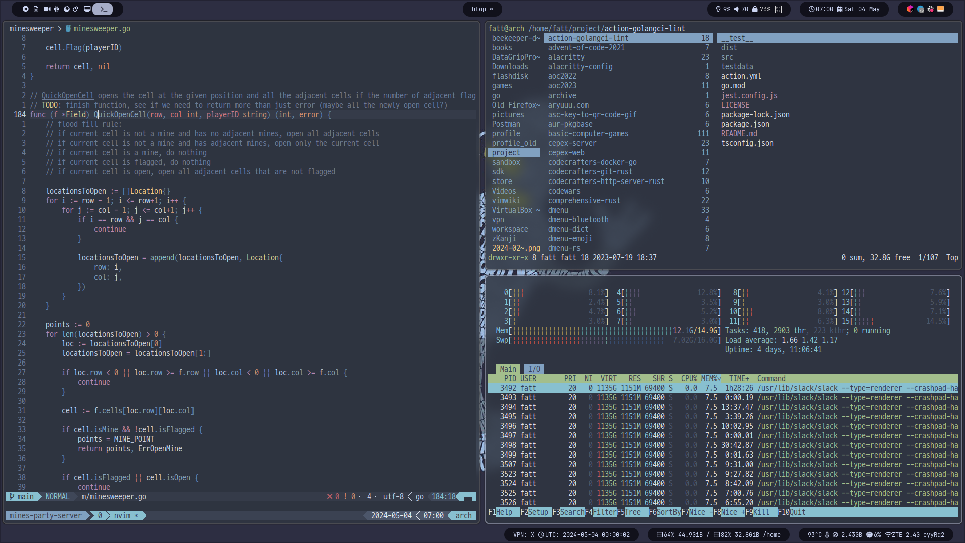
Task: Click the MEM% column header in htop
Action: tap(711, 378)
